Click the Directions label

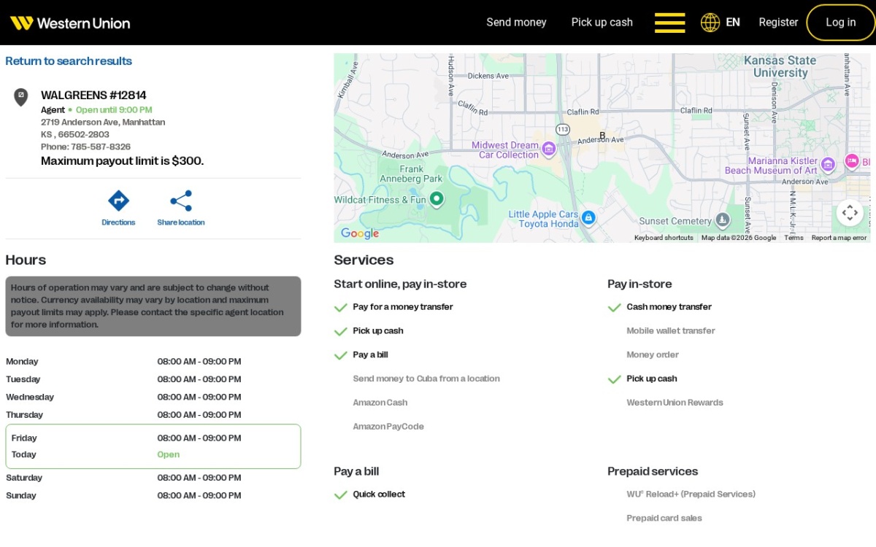118,222
